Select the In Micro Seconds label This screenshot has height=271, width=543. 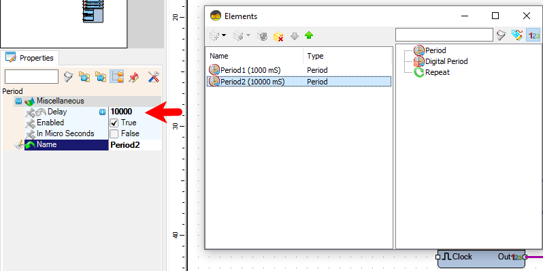65,133
